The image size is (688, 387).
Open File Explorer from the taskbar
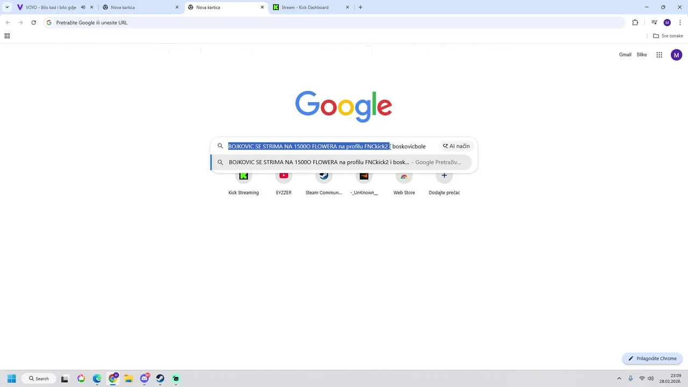point(128,378)
